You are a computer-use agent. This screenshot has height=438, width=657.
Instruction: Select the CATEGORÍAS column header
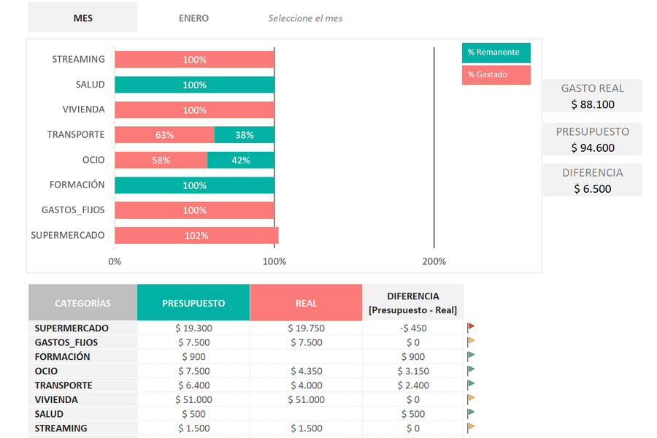(x=82, y=303)
